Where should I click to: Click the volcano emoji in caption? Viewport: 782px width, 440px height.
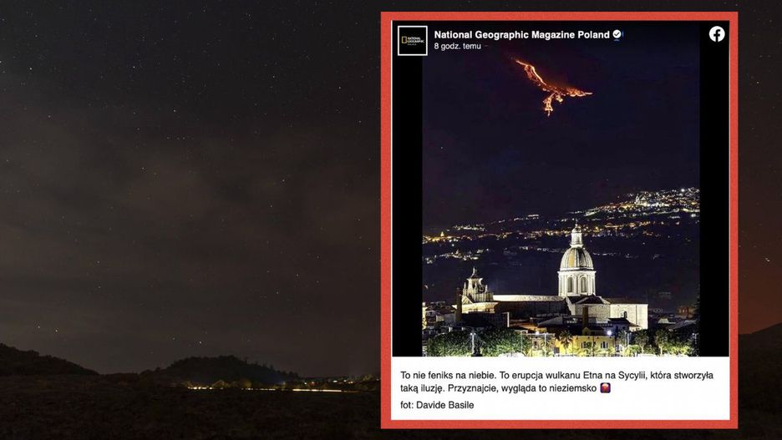pos(605,387)
